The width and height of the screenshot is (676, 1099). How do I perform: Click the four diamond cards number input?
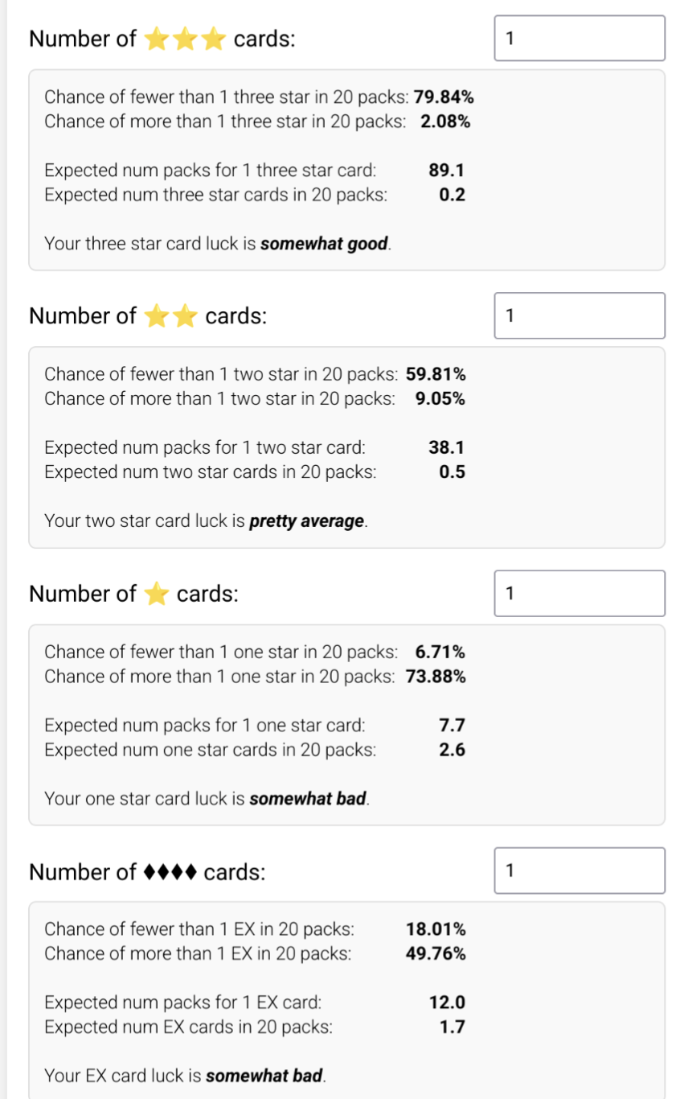[580, 871]
